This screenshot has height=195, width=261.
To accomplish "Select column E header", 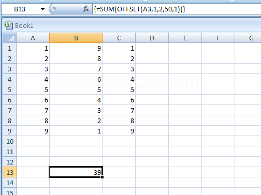I will tap(185, 38).
